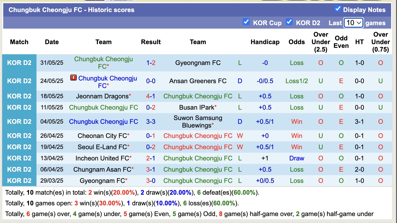Click the Draw odds in the Incheon United row

pyautogui.click(x=296, y=158)
